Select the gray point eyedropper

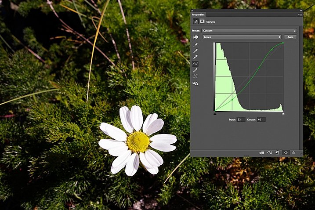click(196, 51)
